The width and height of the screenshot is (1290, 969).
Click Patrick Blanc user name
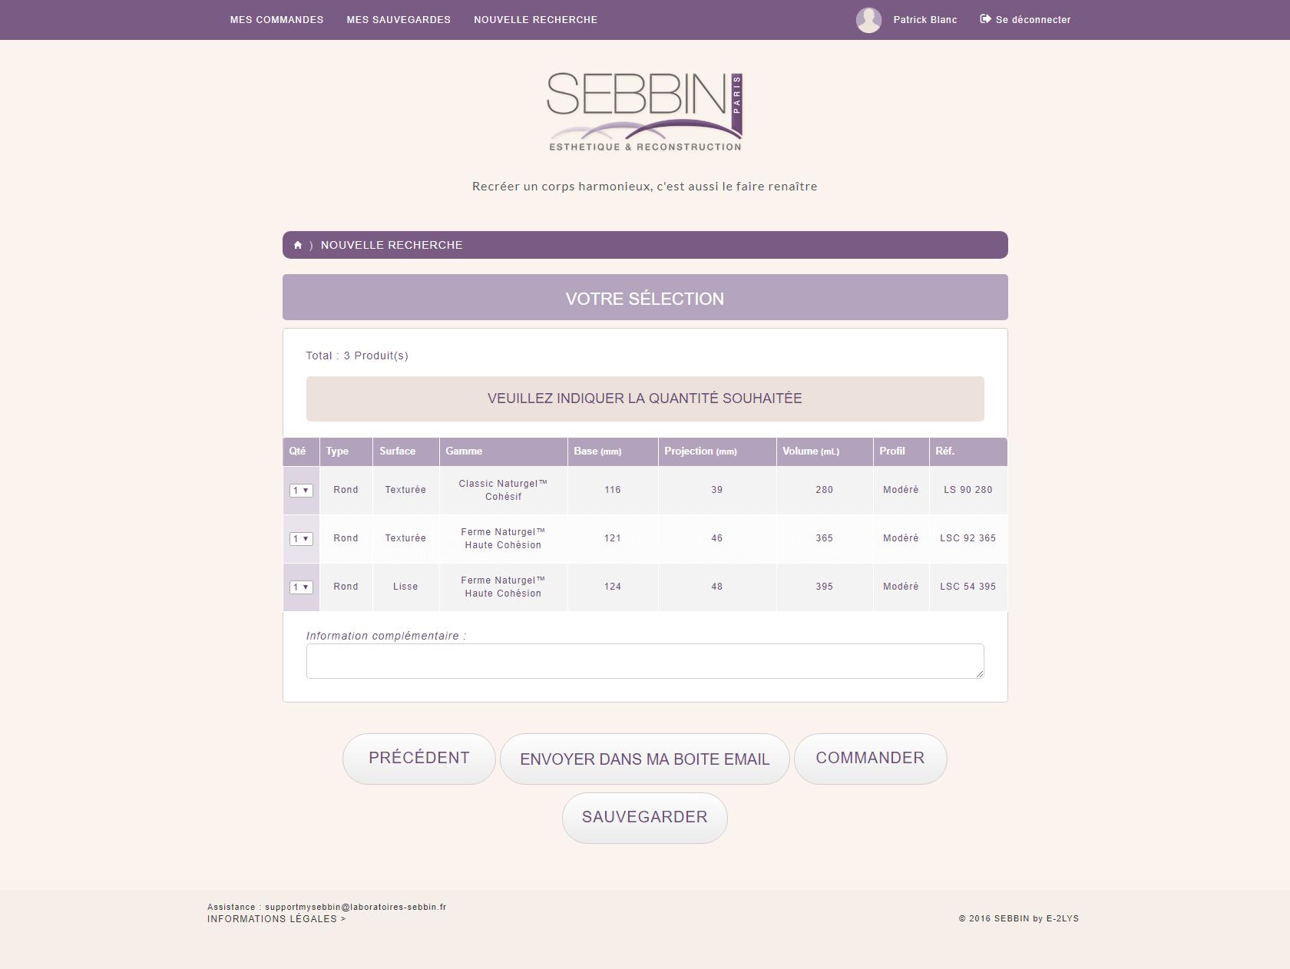925,20
